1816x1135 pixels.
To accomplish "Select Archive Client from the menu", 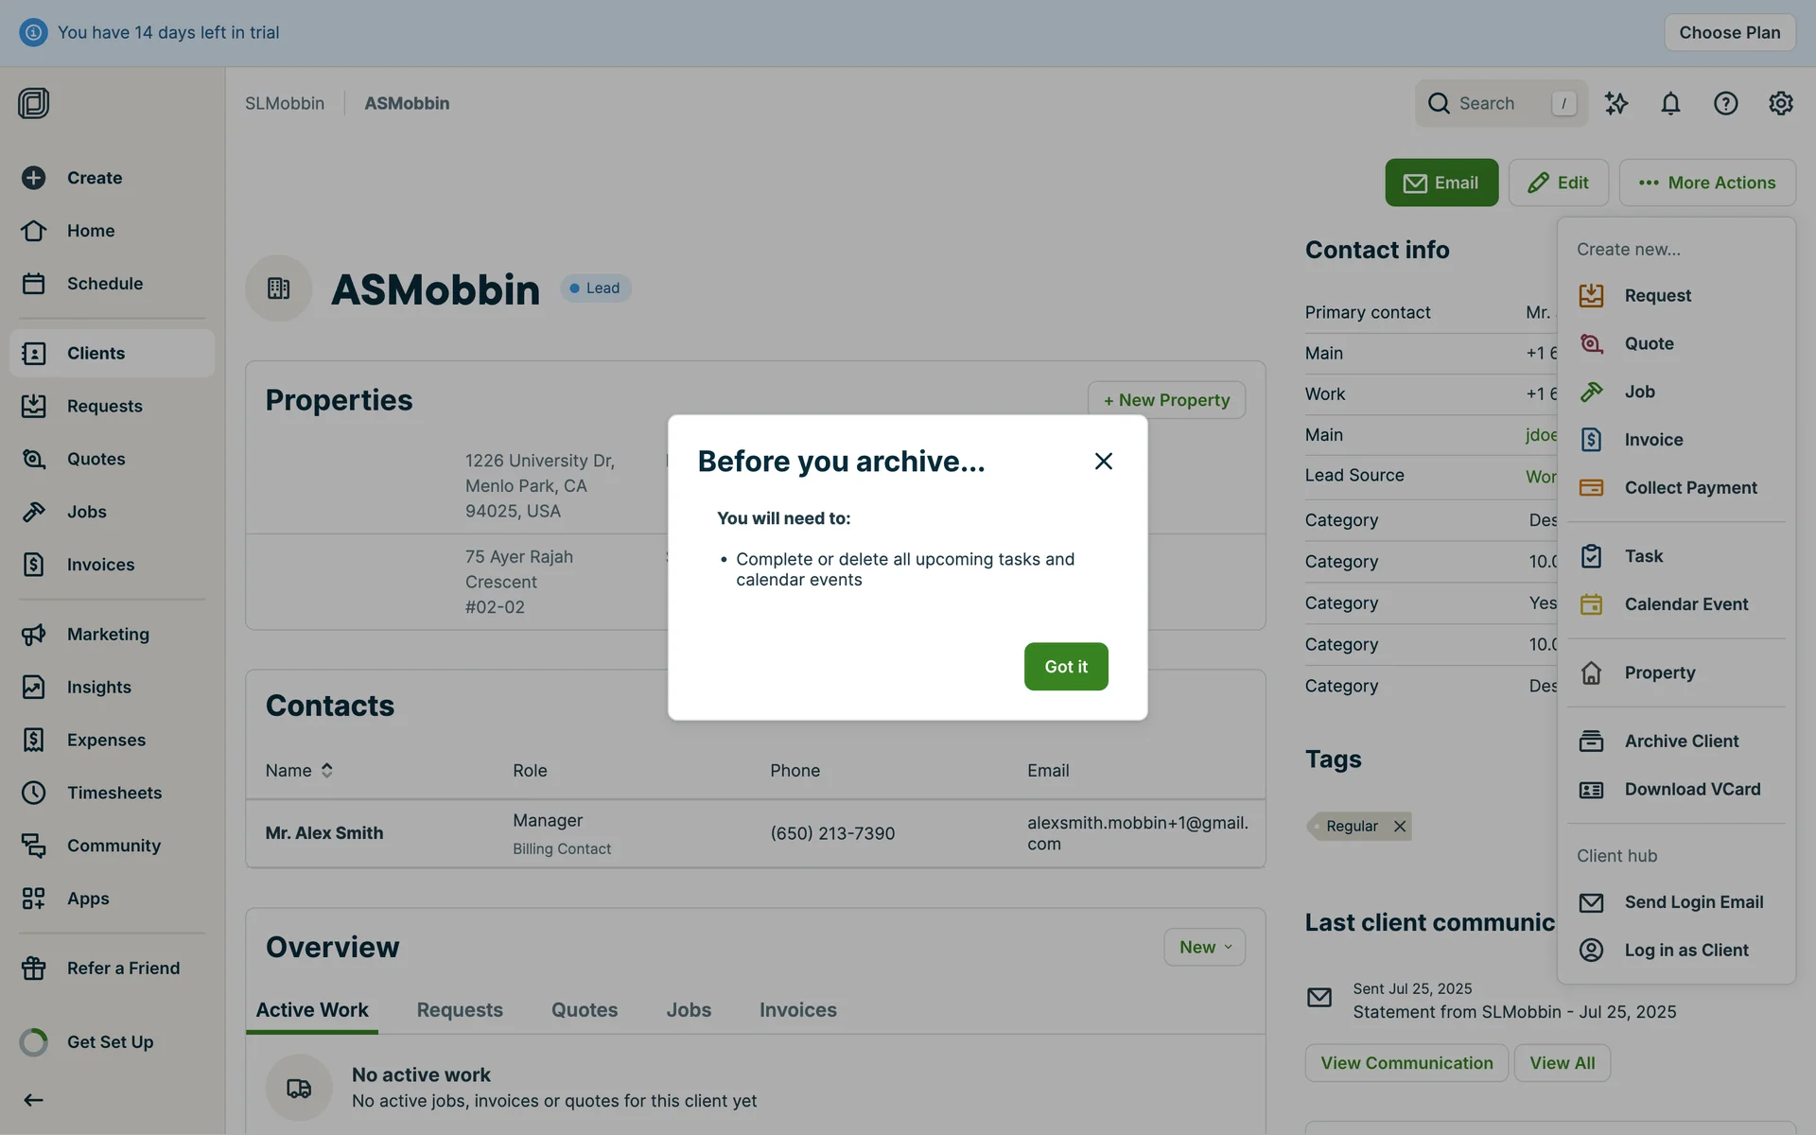I will click(x=1681, y=741).
